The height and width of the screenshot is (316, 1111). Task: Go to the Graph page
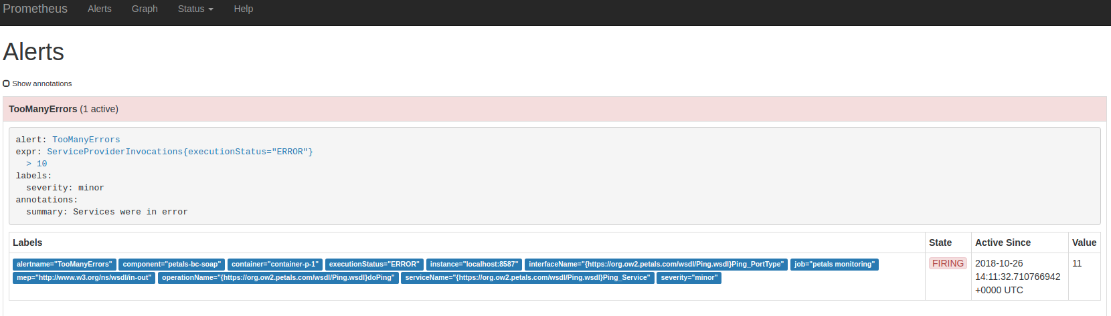tap(145, 9)
